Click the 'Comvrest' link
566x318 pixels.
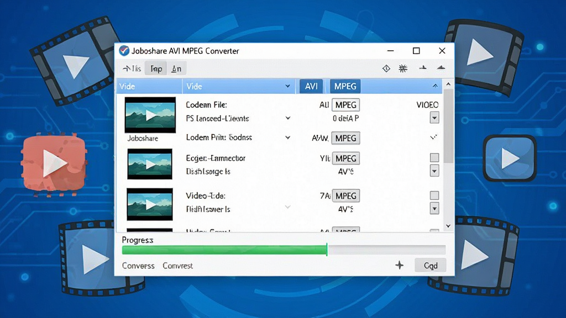177,266
